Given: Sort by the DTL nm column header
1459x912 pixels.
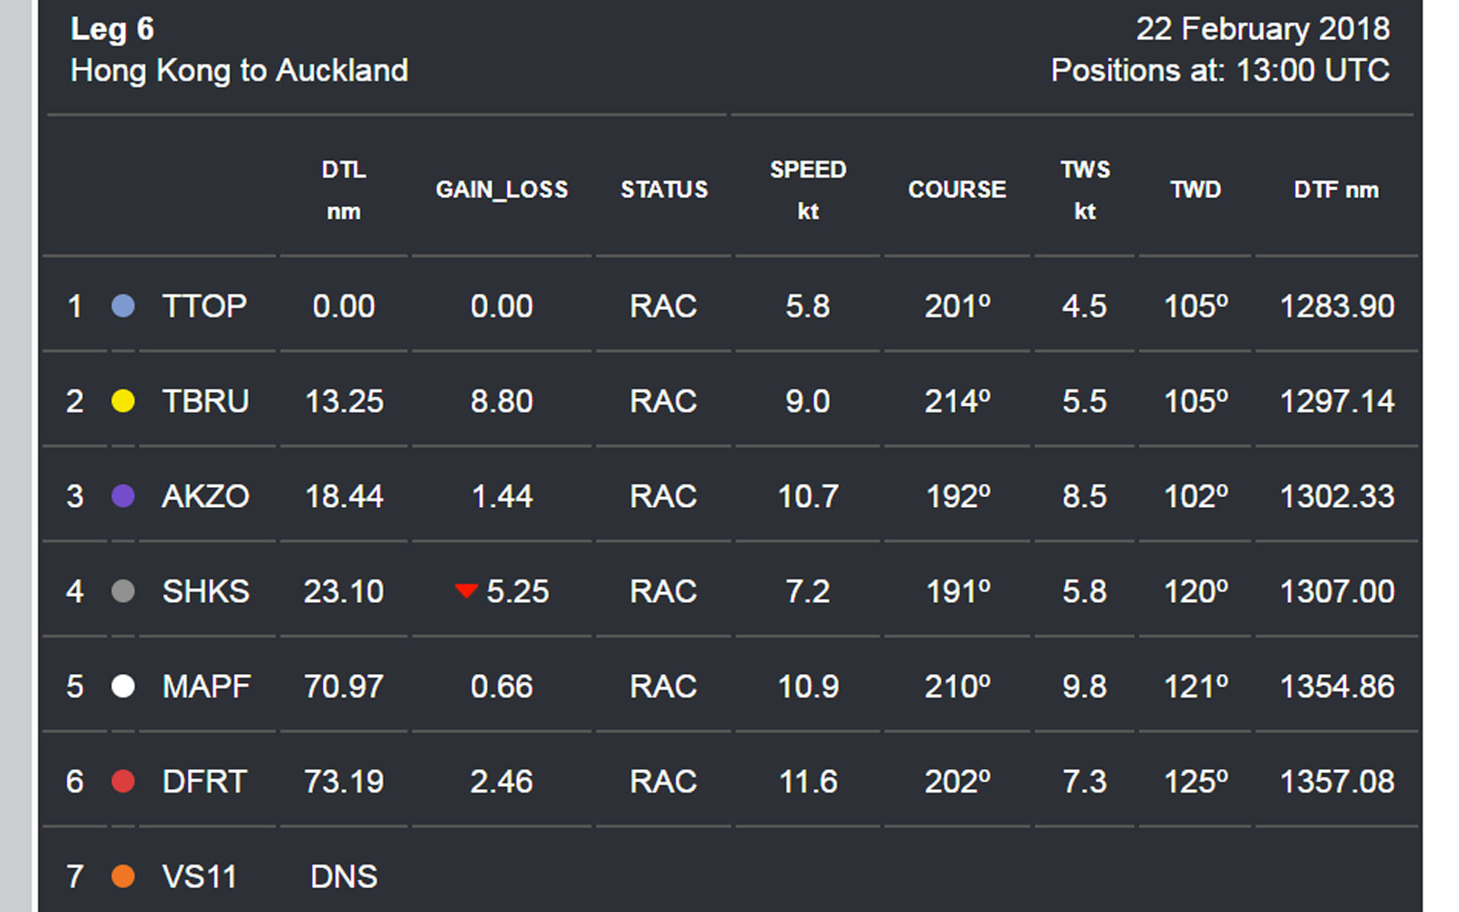Looking at the screenshot, I should 344,190.
